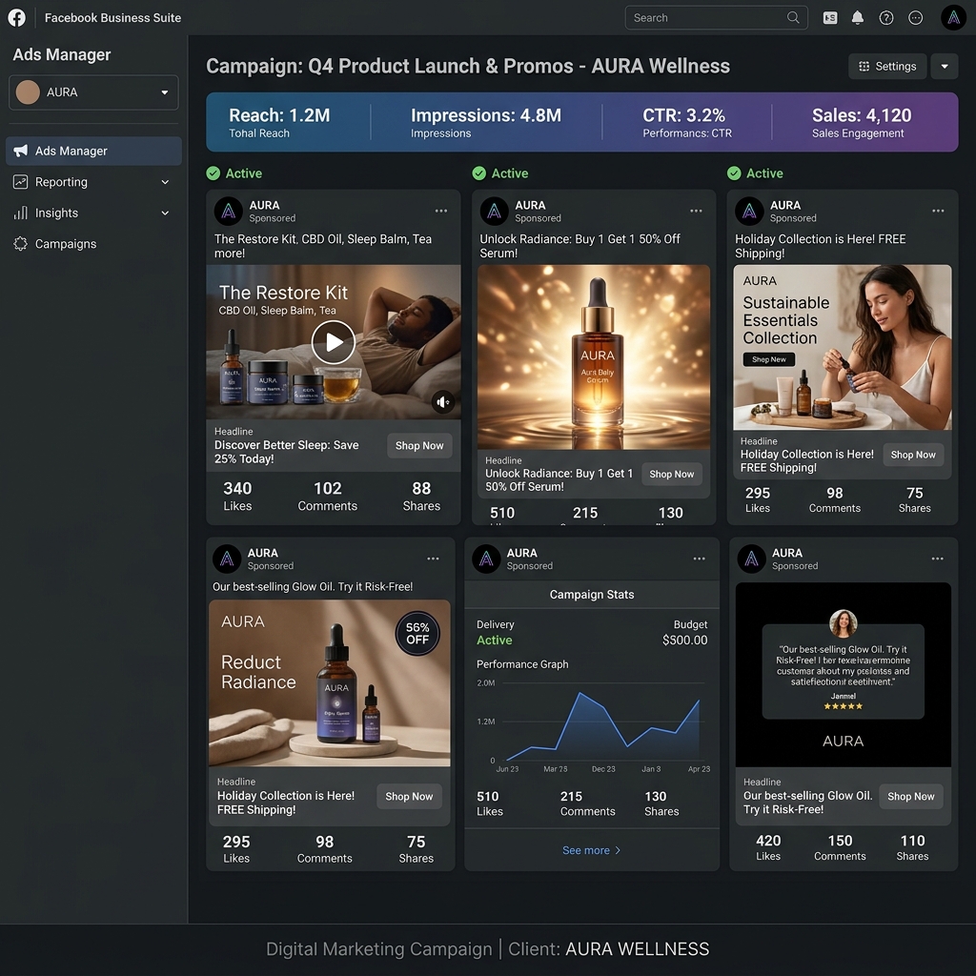Click the reviewer's avatar in the testimonial
The height and width of the screenshot is (976, 976).
(x=844, y=623)
